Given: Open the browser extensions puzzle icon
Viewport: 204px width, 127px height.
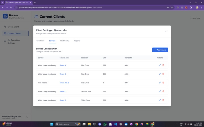Looking at the screenshot, I should [x=191, y=8].
